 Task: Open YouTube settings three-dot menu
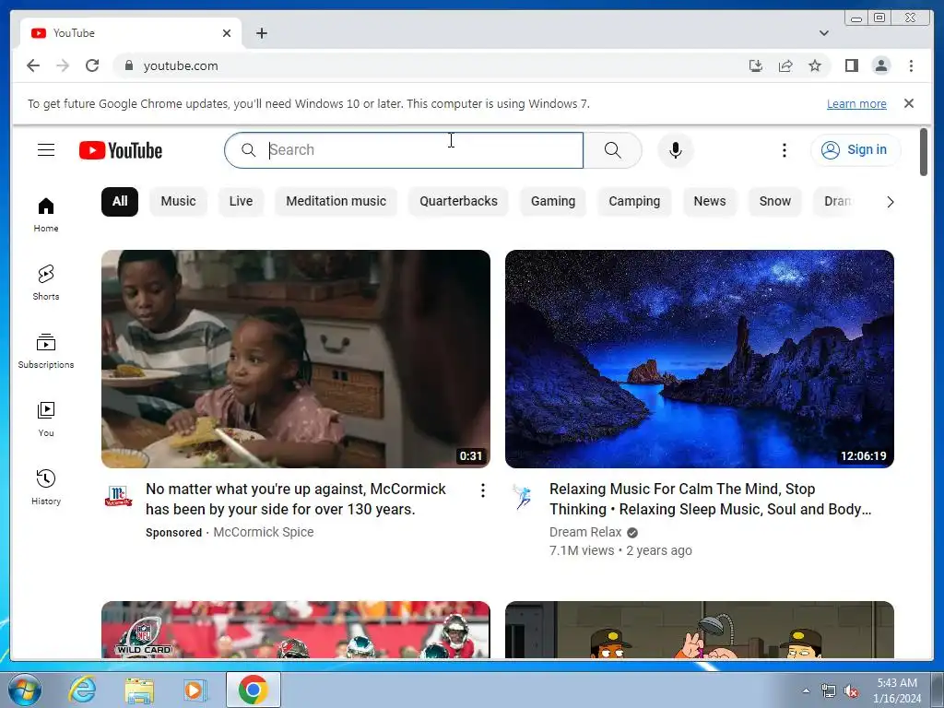click(x=784, y=150)
